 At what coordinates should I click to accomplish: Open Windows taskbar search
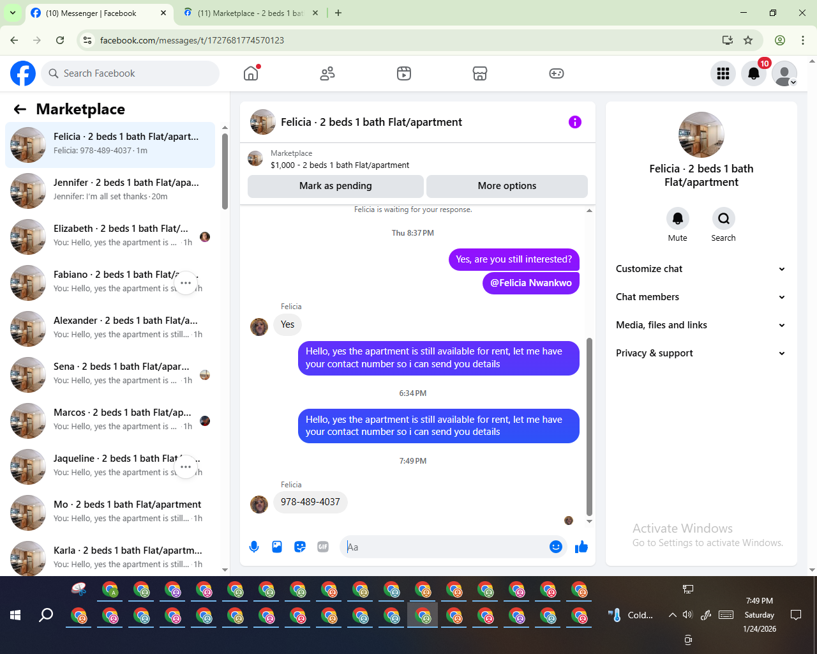click(46, 615)
